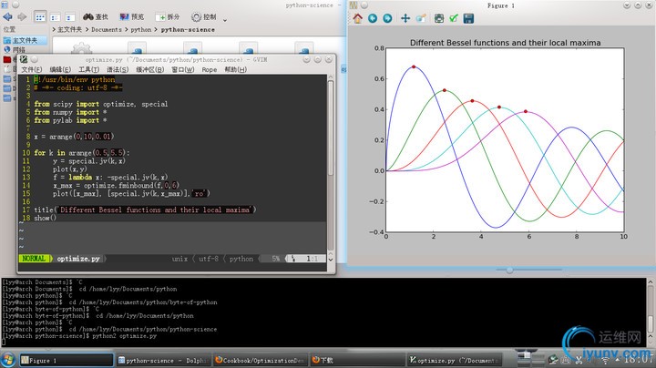Click the highest red maximum marker on blue curve

tap(414, 66)
